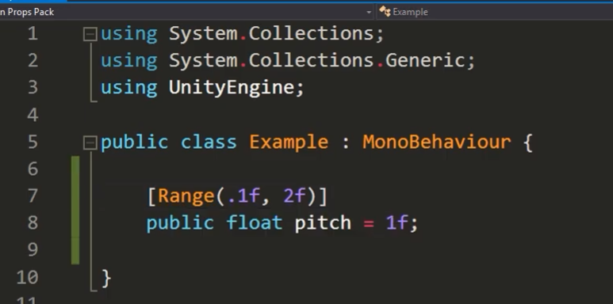Click the class keyword on line 5
Image resolution: width=613 pixels, height=304 pixels.
pos(209,142)
